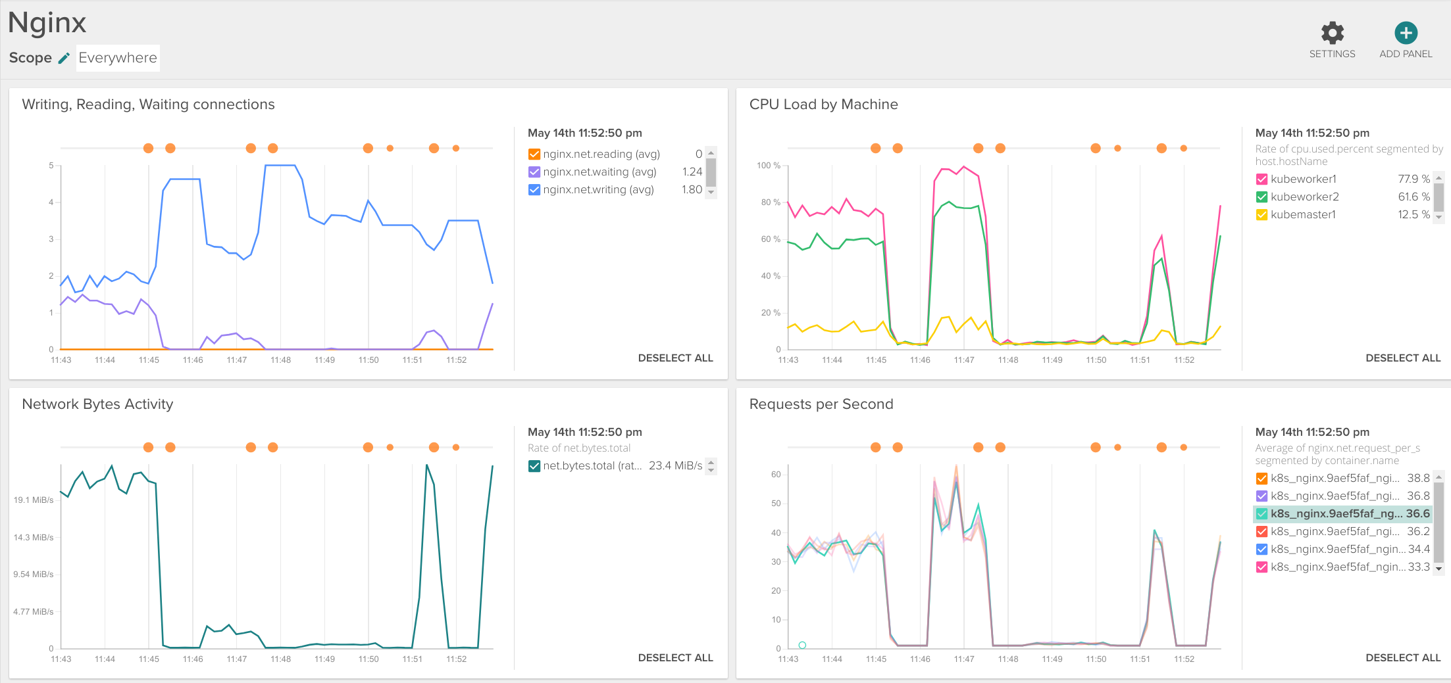Uncheck kubeworker1 in CPU Load legend

(1261, 179)
